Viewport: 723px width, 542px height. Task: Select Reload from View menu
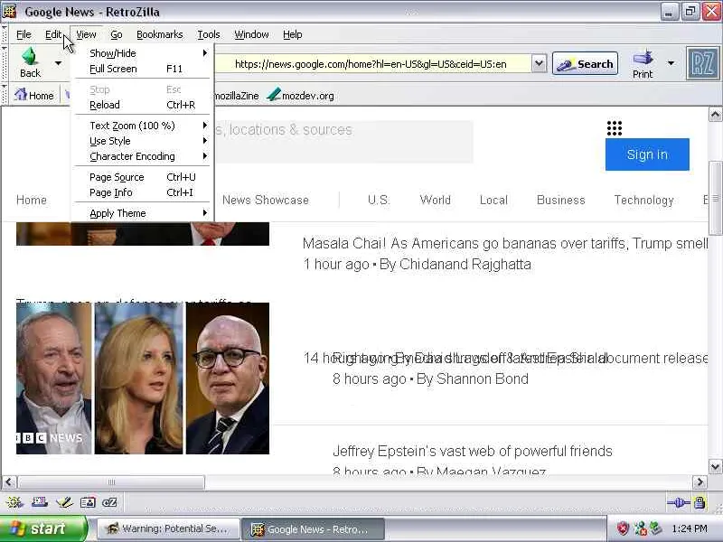coord(142,105)
